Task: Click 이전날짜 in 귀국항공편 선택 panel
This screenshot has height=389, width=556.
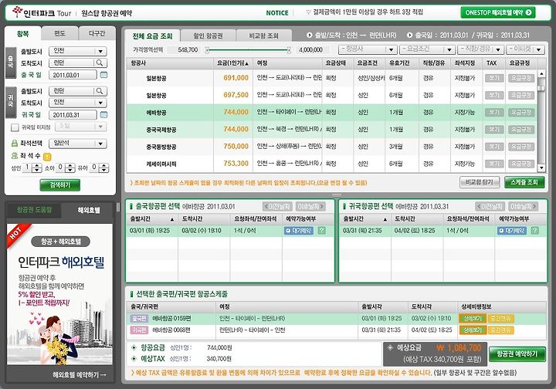Action: pos(490,206)
